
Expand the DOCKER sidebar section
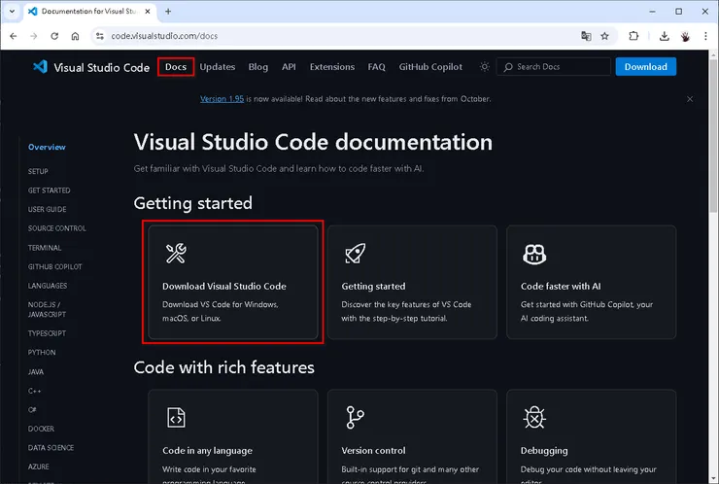pyautogui.click(x=41, y=429)
